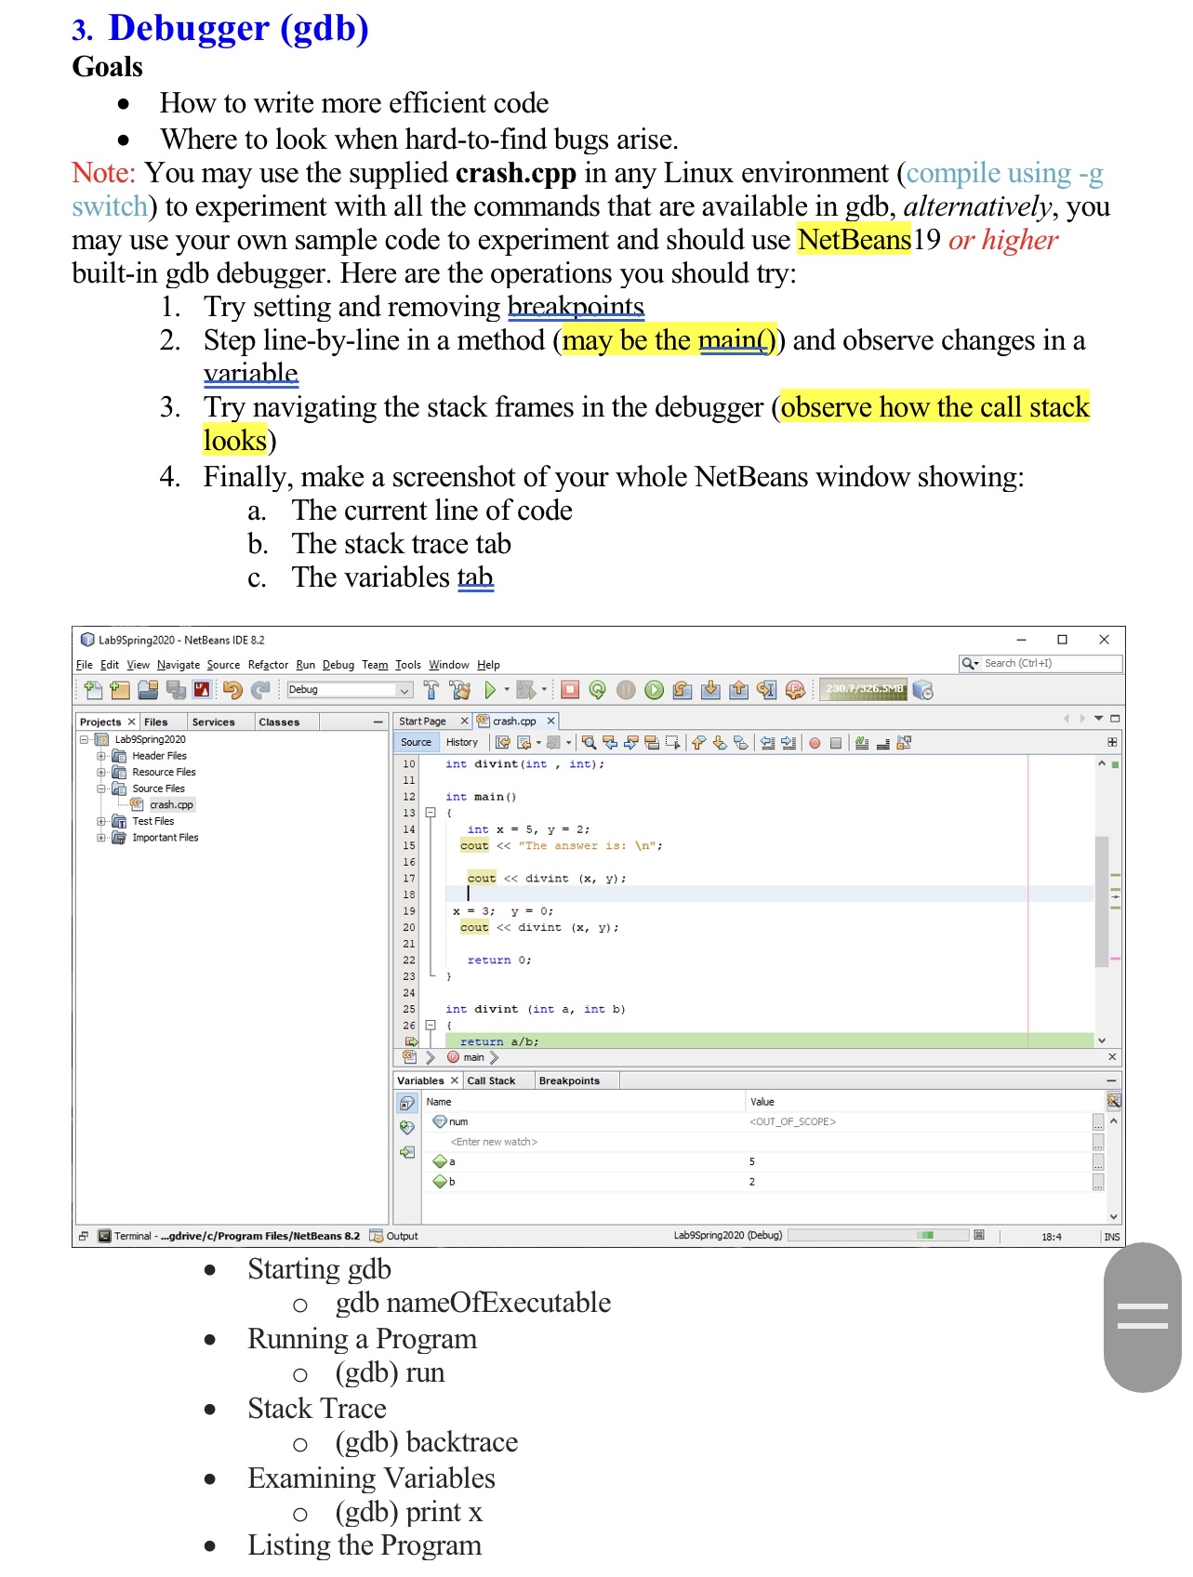This screenshot has width=1193, height=1577.
Task: Open the File menu
Action: [85, 665]
